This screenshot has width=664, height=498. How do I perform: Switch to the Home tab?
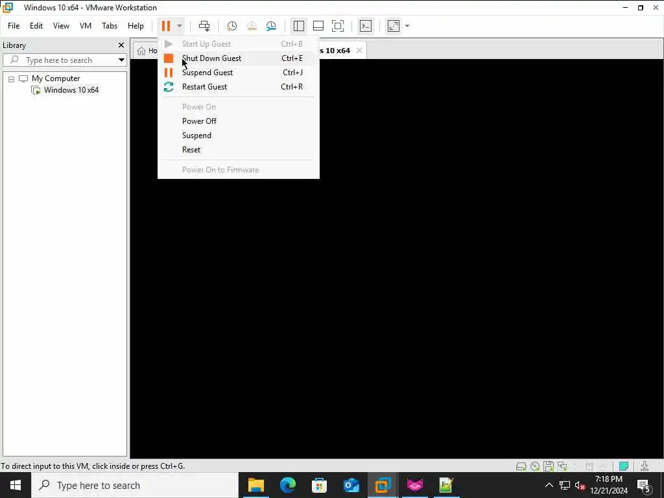[147, 51]
